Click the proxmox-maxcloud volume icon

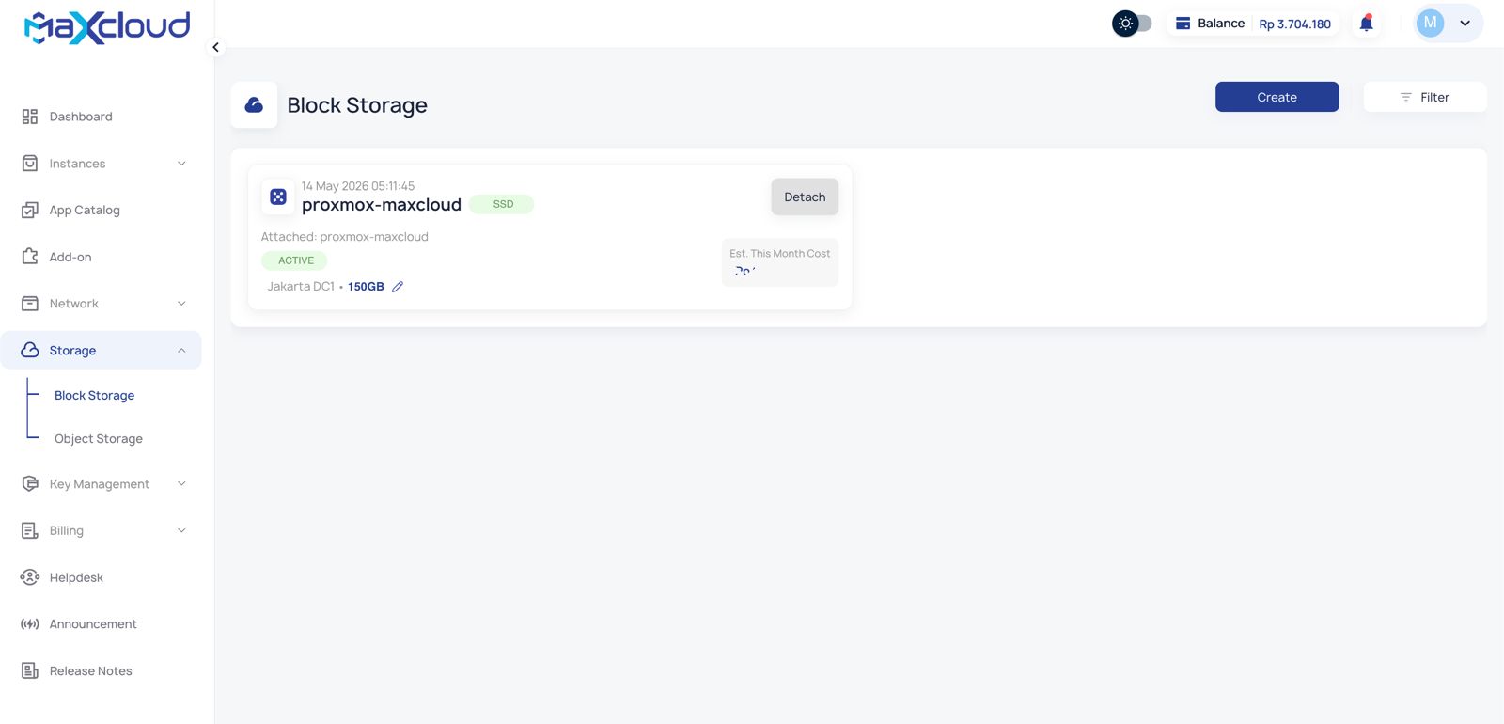(x=278, y=197)
